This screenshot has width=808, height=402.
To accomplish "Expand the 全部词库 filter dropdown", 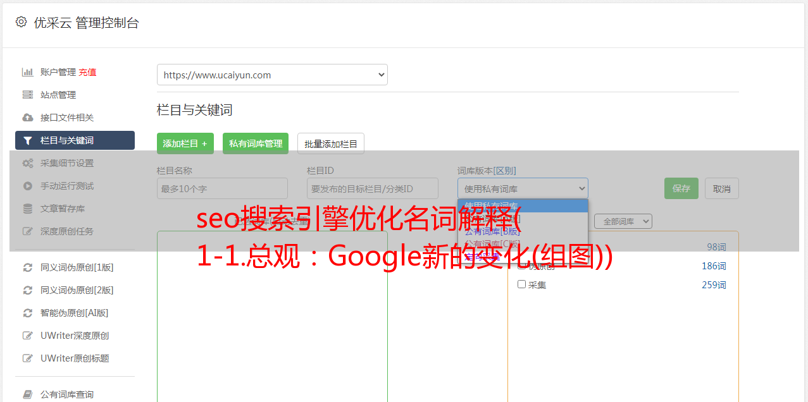I will 623,221.
